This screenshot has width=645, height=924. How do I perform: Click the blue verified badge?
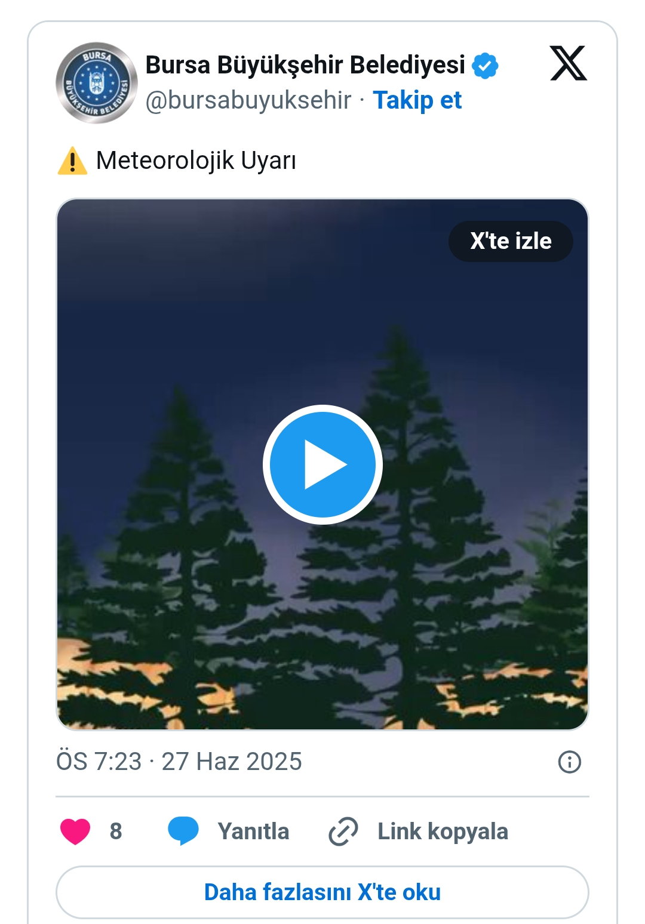click(485, 66)
